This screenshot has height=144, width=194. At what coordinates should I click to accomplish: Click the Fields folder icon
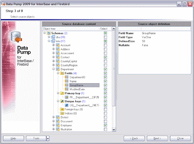pyautogui.click(x=62, y=73)
